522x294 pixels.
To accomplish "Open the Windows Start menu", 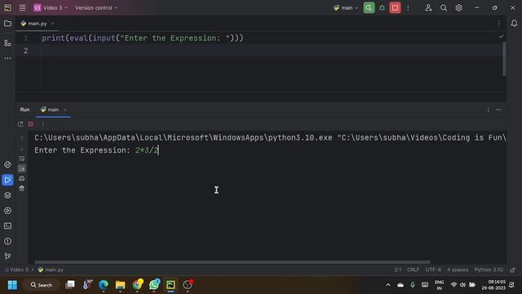I will tap(12, 285).
